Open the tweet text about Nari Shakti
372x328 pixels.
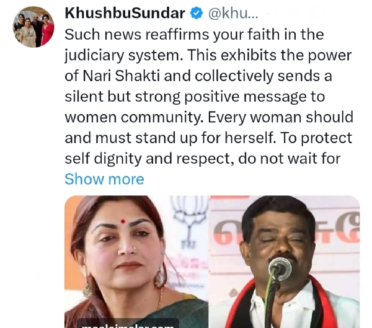tap(209, 96)
